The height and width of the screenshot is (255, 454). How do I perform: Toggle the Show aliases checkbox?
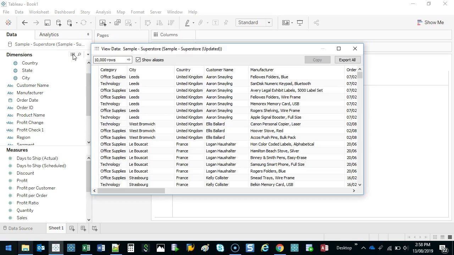tap(138, 60)
